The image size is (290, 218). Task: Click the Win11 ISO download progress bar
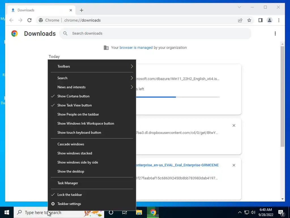point(178,97)
